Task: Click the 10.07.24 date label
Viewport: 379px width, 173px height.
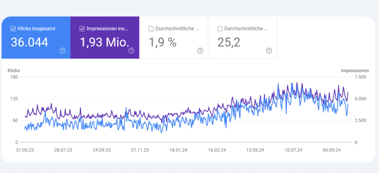Action: (x=293, y=150)
